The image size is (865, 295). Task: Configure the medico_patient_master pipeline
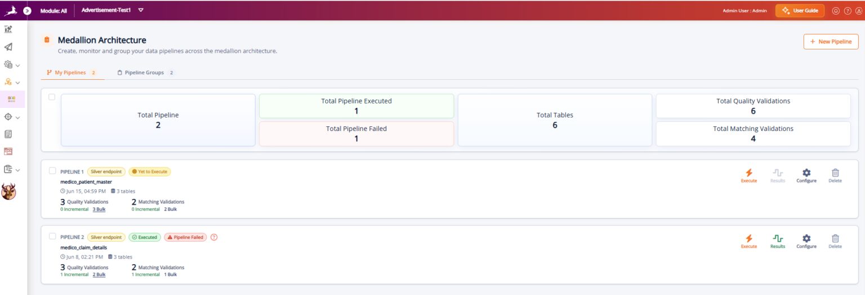[806, 176]
